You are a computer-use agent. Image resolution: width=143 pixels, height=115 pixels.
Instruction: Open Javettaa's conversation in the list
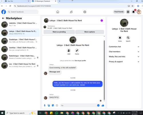tap(20, 49)
